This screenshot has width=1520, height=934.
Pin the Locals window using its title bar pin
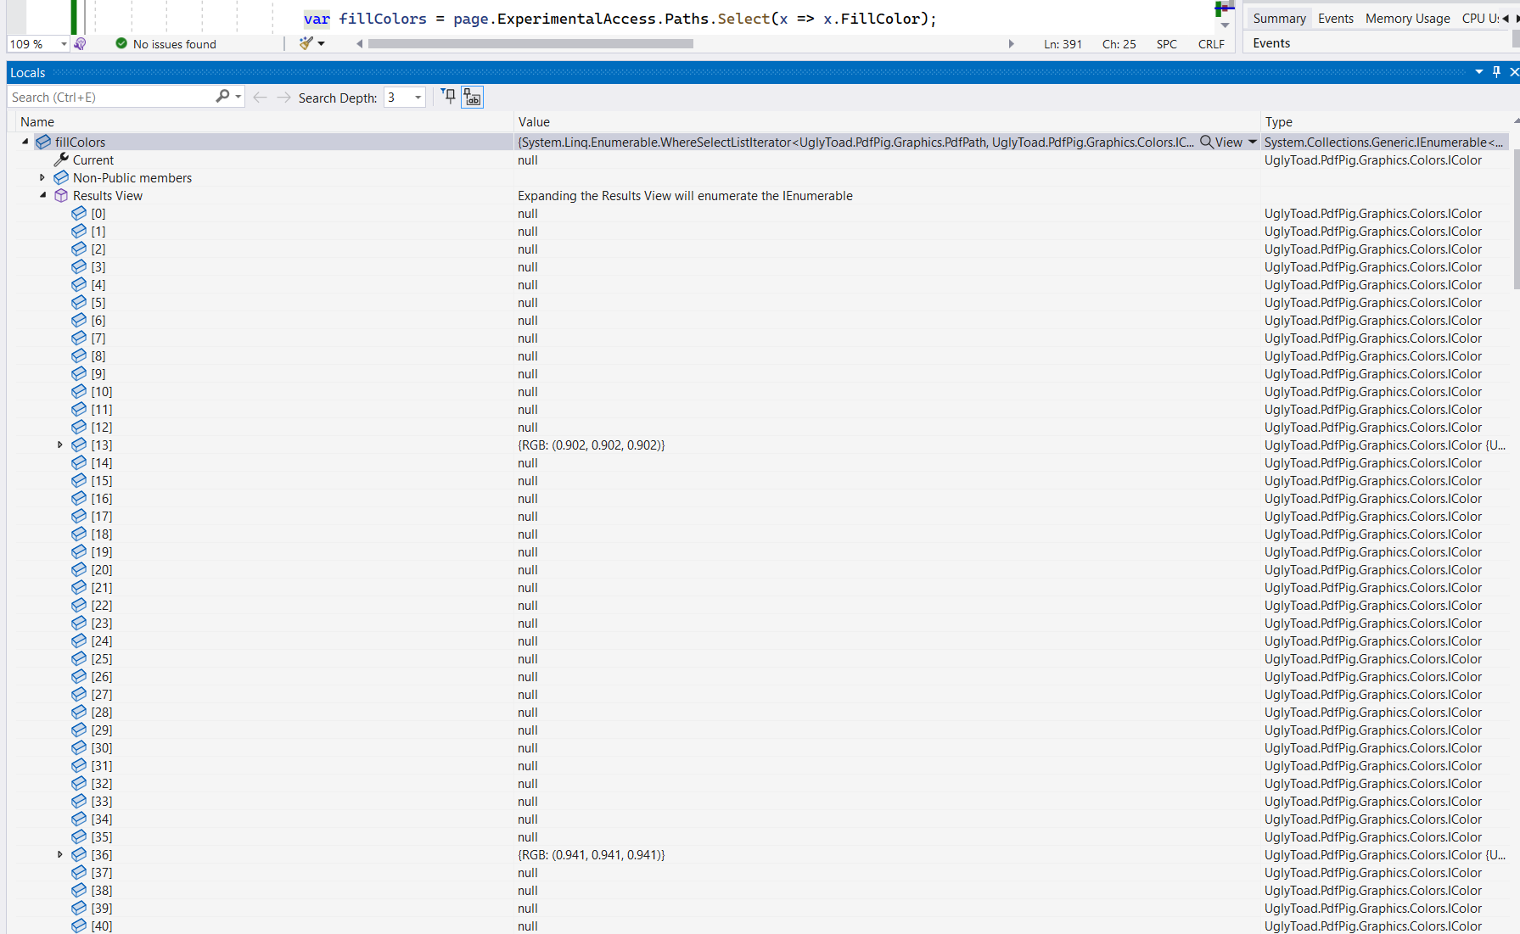1496,71
